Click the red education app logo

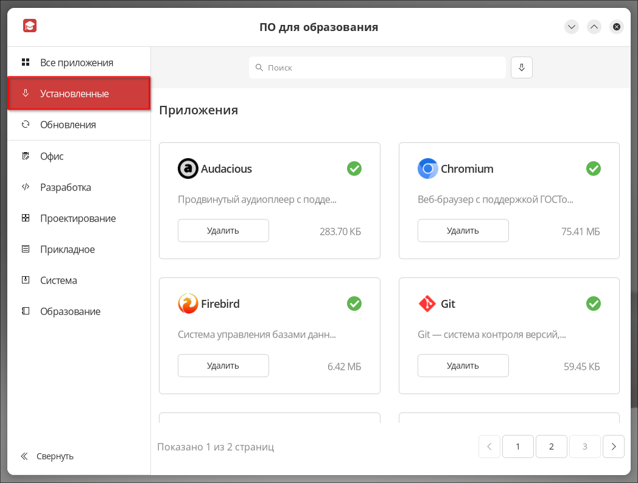tap(30, 26)
